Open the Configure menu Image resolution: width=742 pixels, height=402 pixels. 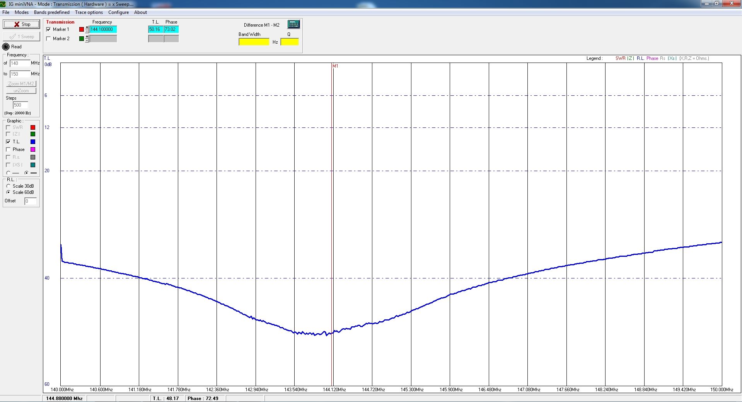pos(118,12)
